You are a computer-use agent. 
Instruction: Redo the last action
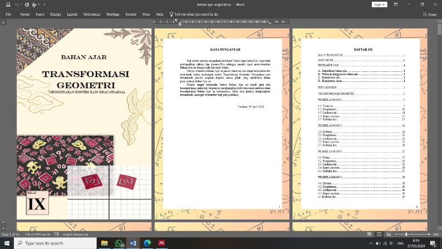coord(27,4)
